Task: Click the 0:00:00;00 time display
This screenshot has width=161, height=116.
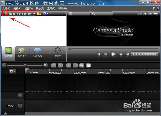Action: 144,54
